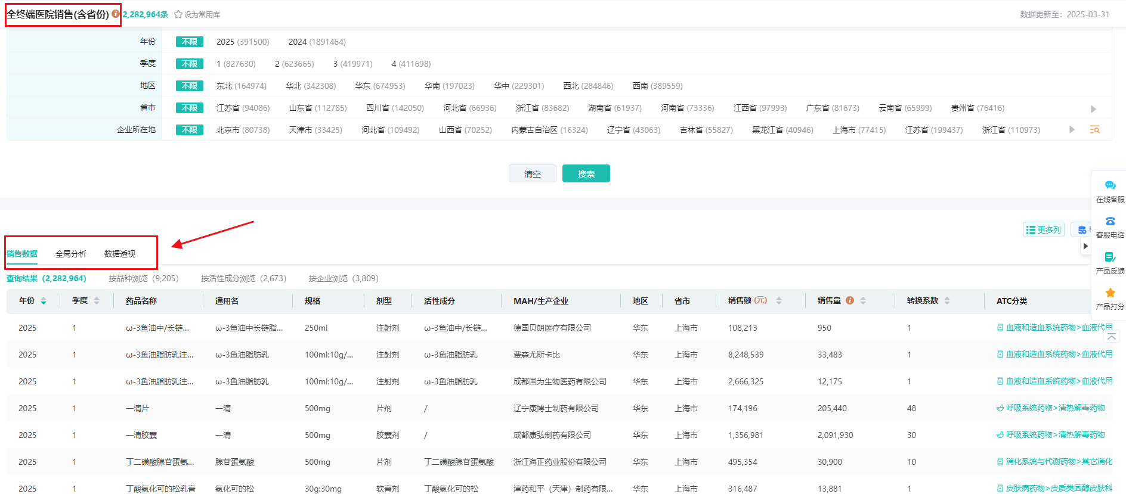
Task: Open the 在线客服 online chat icon
Action: 1110,186
